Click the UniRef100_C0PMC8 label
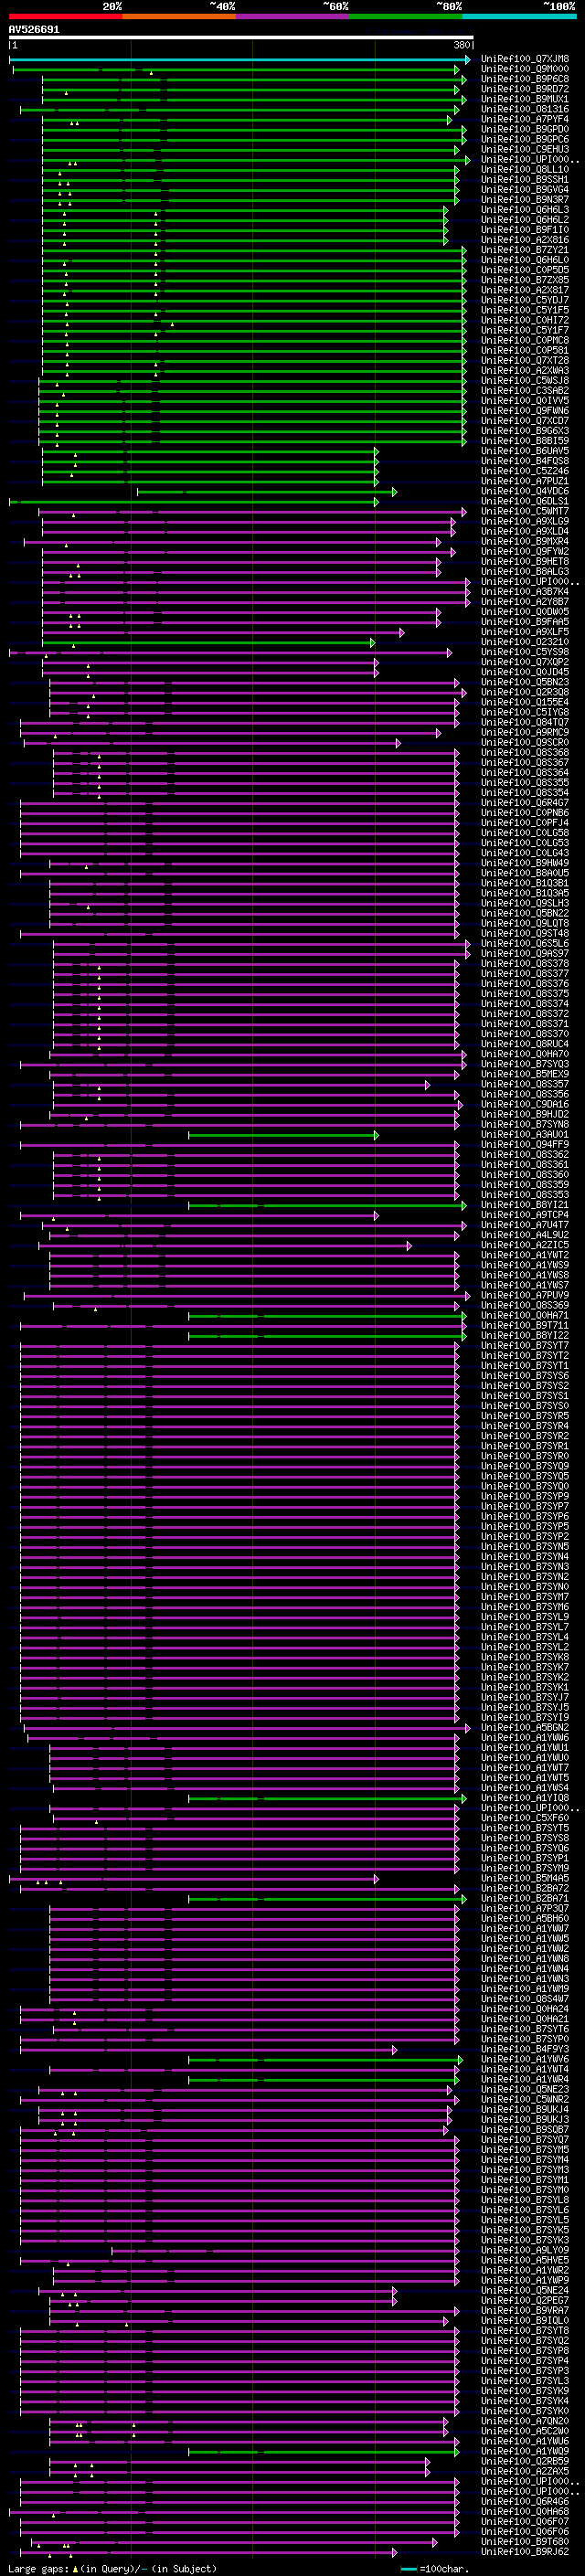Viewport: 585px width, 2576px height. tap(525, 340)
